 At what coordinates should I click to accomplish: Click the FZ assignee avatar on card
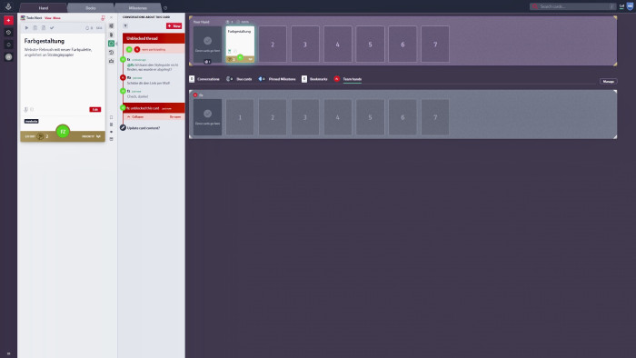click(63, 132)
